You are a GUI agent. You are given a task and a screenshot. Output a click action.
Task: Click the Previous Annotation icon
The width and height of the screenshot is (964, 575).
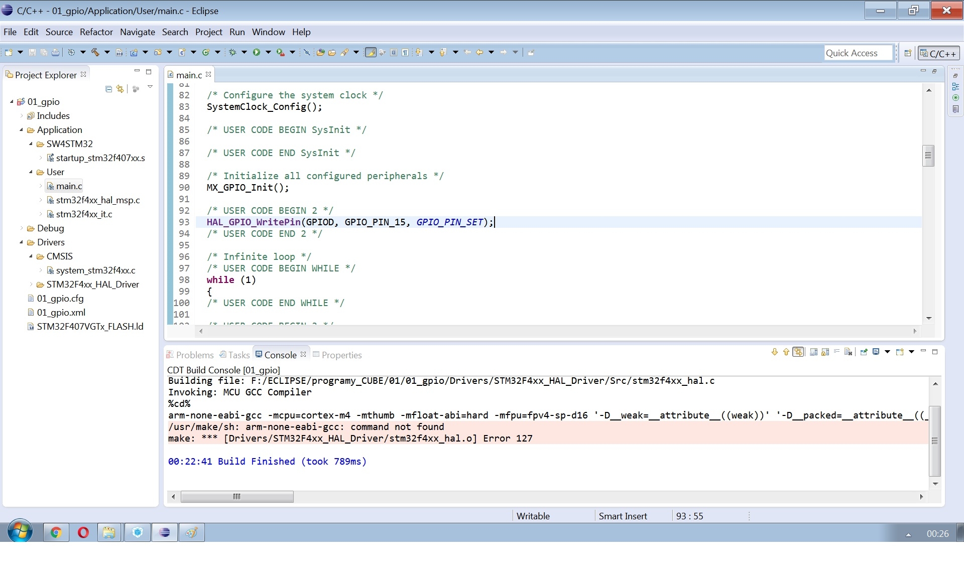(x=443, y=52)
